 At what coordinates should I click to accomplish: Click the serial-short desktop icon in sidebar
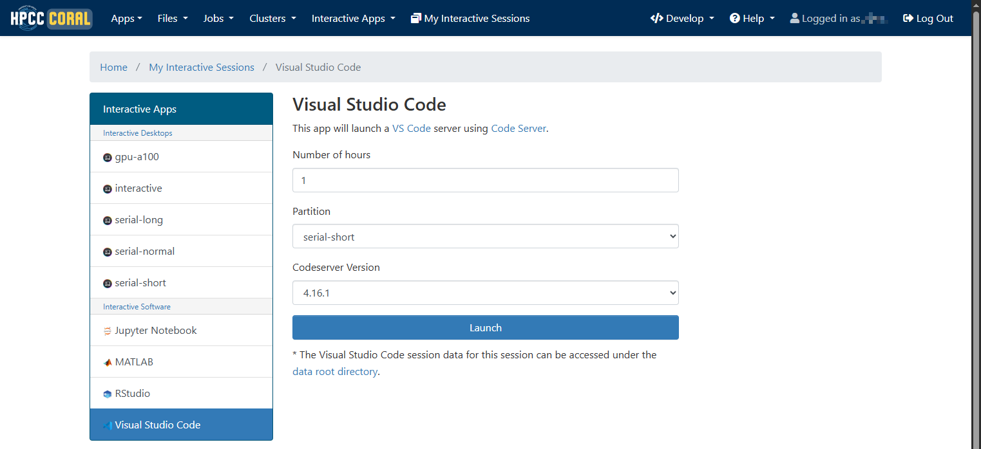point(108,284)
